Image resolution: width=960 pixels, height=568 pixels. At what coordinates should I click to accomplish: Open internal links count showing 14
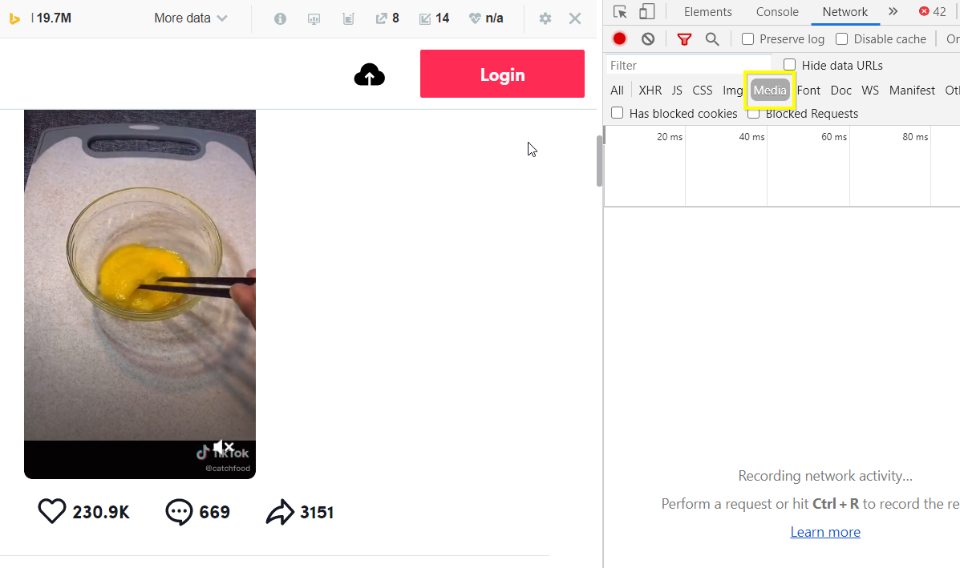pyautogui.click(x=434, y=18)
